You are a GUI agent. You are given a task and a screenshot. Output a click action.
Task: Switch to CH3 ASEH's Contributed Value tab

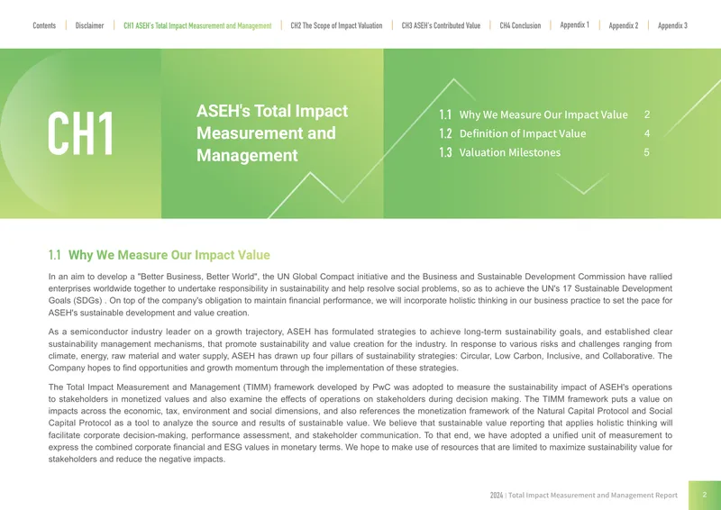(441, 25)
